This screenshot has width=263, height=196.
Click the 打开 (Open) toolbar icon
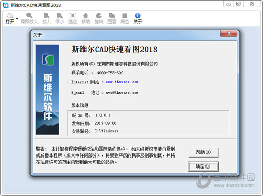9,18
